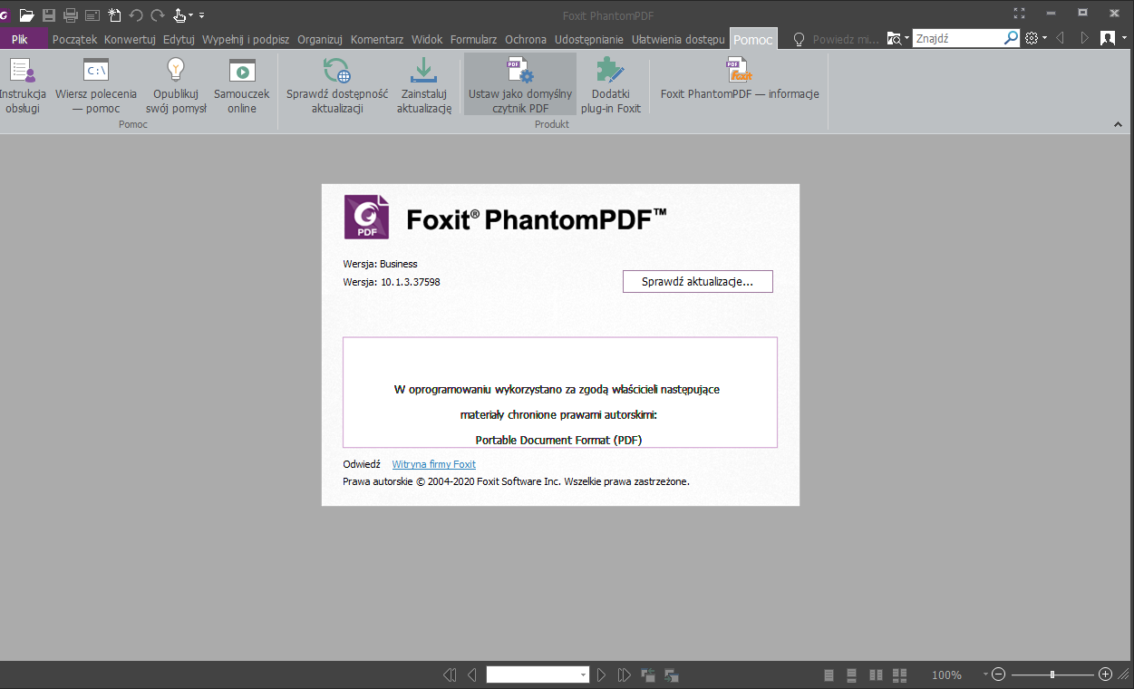Go to next page in status bar
This screenshot has height=689, width=1134.
pos(602,674)
